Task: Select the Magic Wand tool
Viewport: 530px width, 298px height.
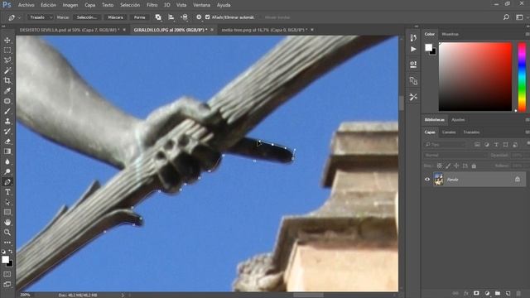Action: (7, 70)
